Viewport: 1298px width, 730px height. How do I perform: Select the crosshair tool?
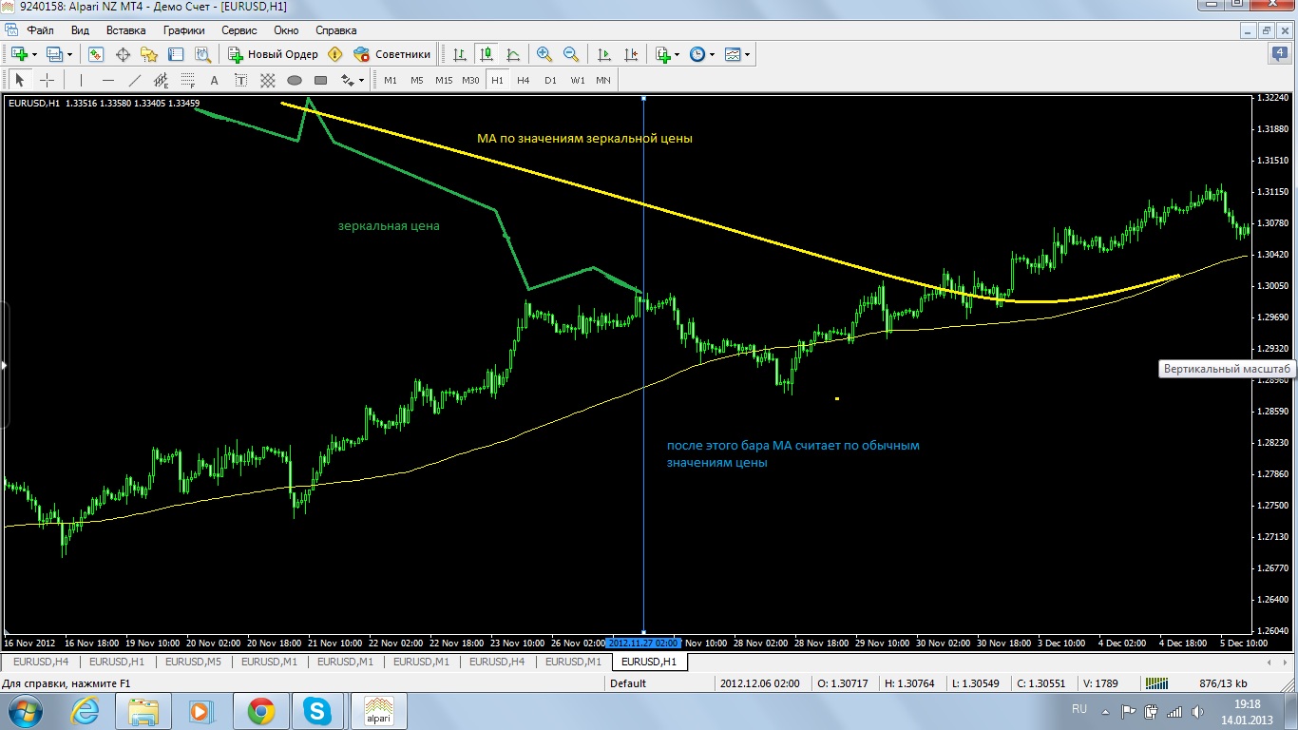click(46, 80)
